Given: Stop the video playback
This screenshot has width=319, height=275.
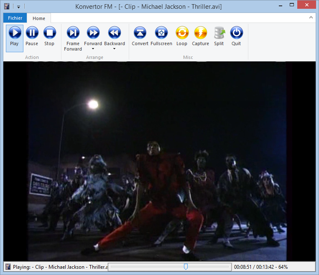Looking at the screenshot, I should pos(49,36).
